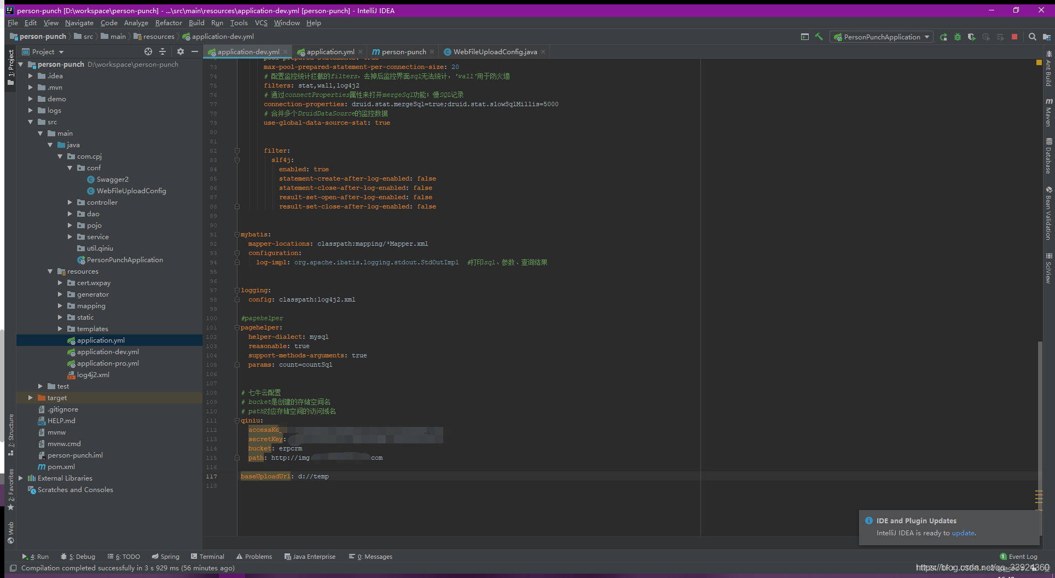Screen dimensions: 1055x578
Task: Open Search Everywhere magnifier icon
Action: (x=1033, y=37)
